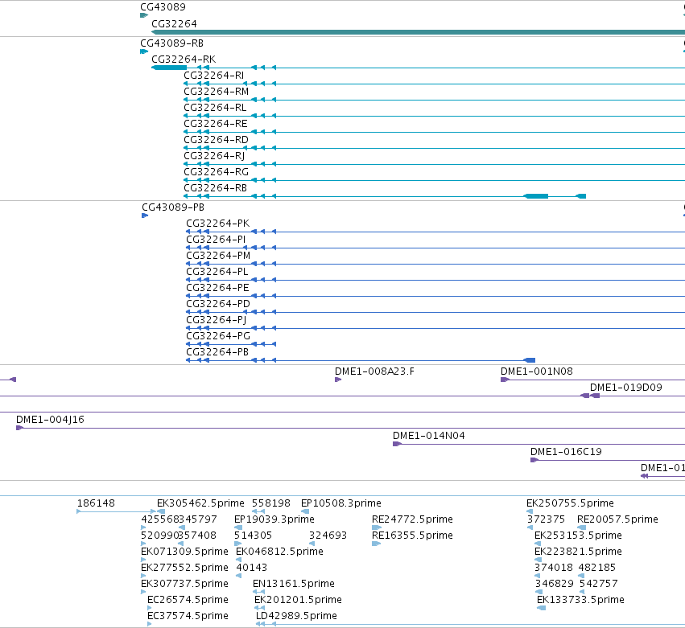
Task: Select protein CG32264-PJ
Action: [x=217, y=320]
